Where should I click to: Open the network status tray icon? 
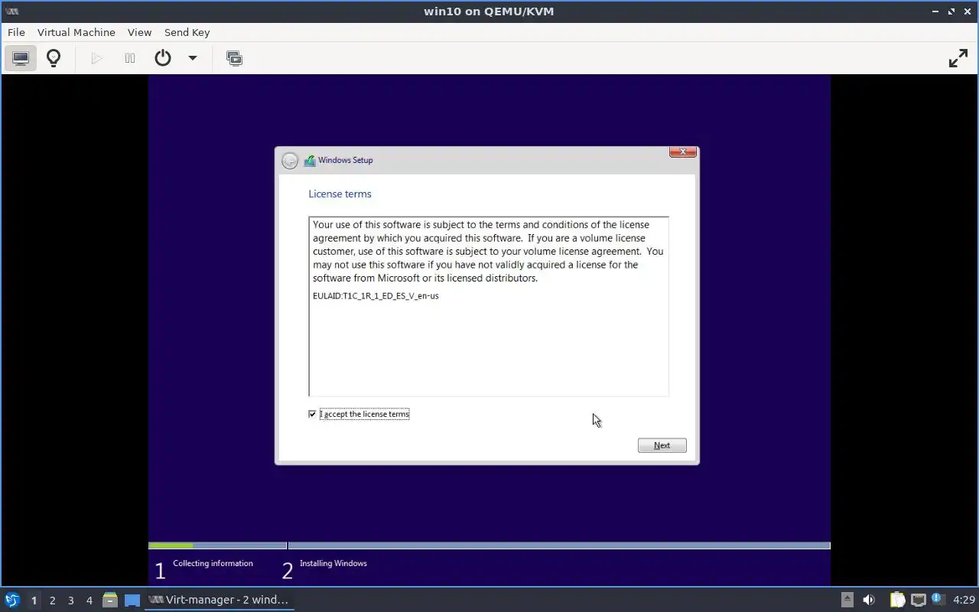coord(919,600)
